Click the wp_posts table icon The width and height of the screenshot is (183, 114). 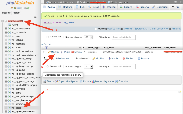coord(9,48)
